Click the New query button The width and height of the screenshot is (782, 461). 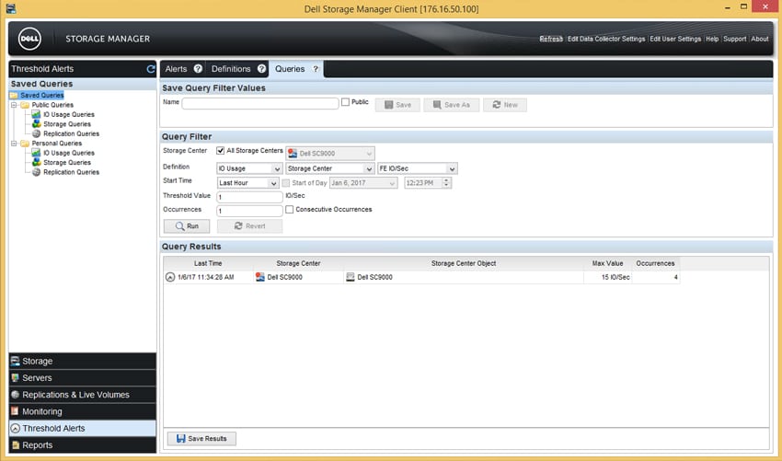505,105
